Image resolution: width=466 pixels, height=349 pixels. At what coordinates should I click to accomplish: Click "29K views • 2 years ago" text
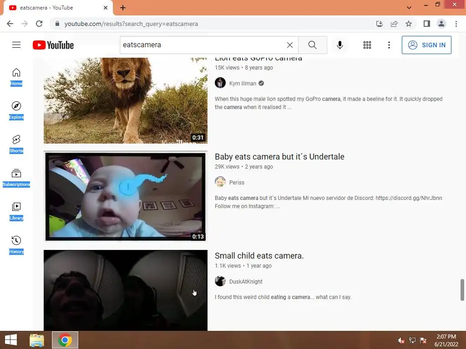[244, 167]
